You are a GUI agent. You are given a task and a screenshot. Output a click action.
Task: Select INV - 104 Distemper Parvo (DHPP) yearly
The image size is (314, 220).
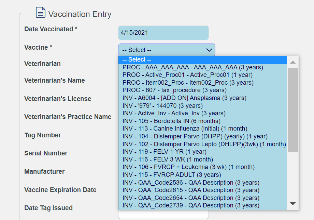(x=203, y=136)
